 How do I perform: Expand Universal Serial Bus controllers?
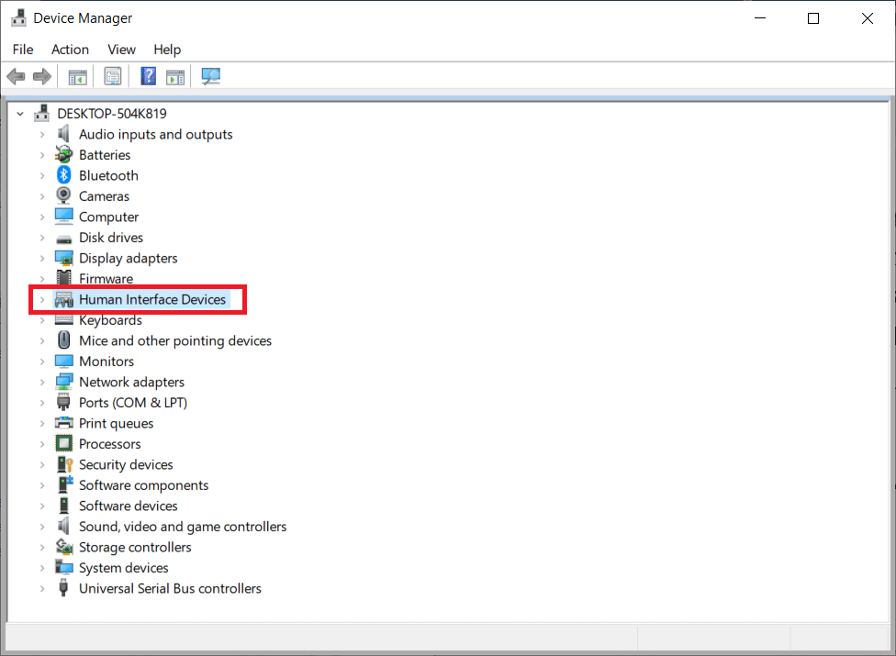click(41, 589)
